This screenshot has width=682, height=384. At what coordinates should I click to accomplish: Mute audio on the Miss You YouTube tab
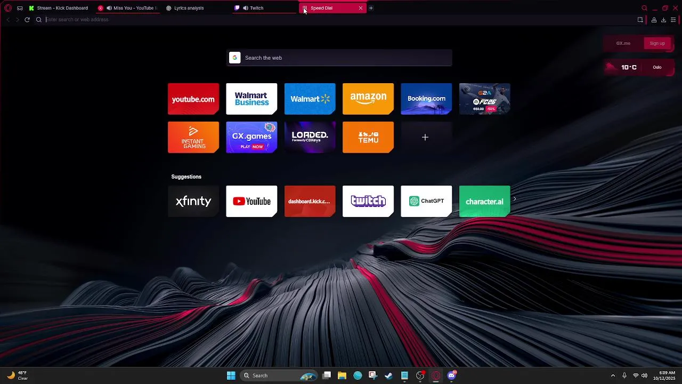tap(109, 8)
